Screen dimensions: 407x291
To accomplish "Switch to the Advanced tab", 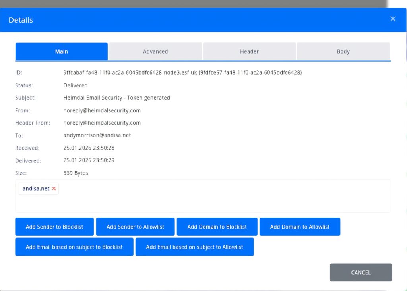I will coord(155,51).
